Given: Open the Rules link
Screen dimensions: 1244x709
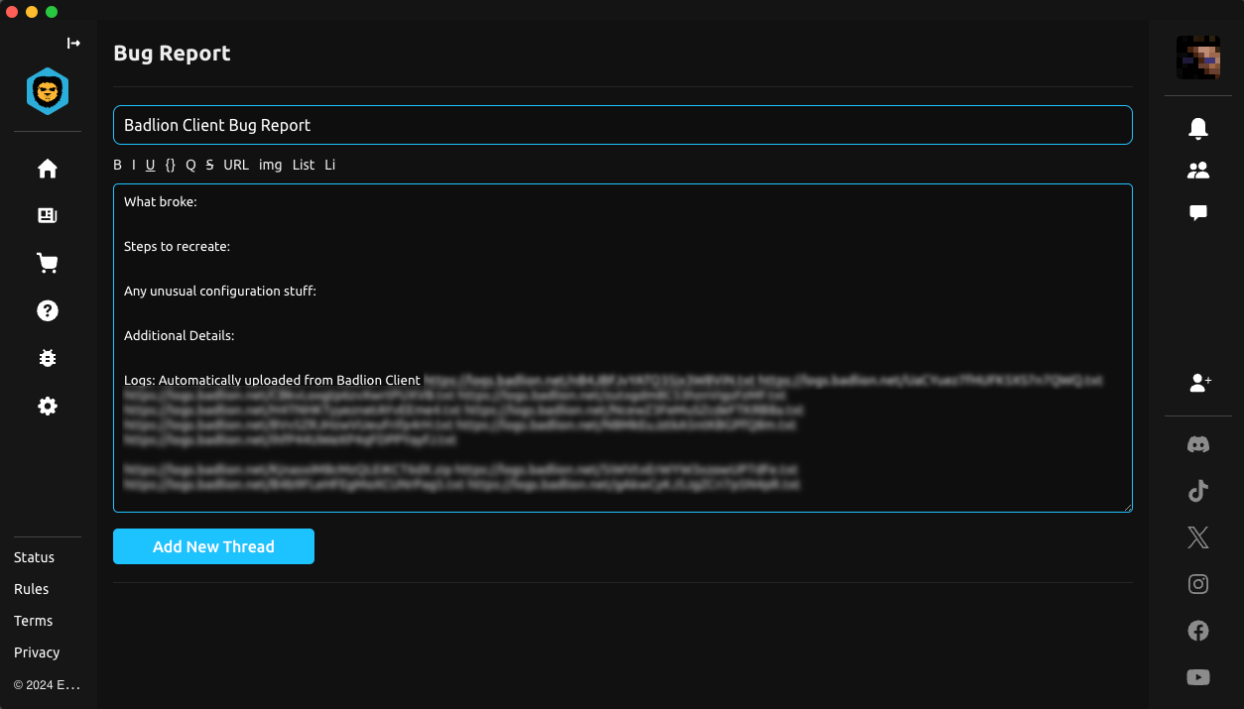Looking at the screenshot, I should 32,589.
